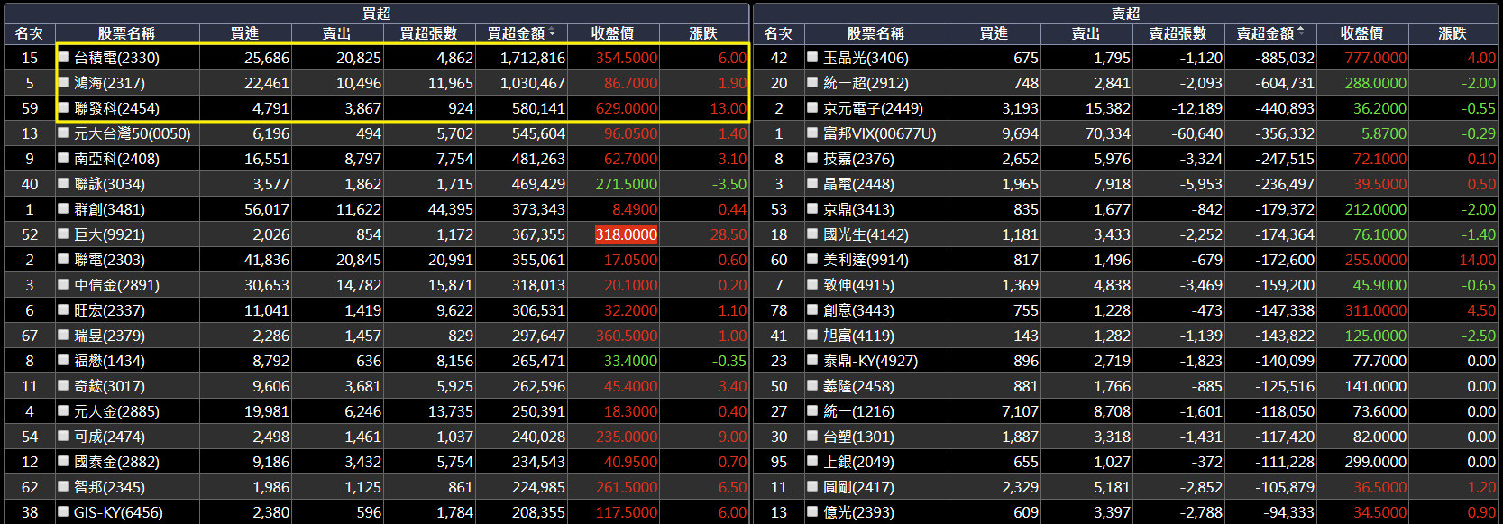Viewport: 1503px width, 524px height.
Task: Tick the checkbox next to 圓剛(2417)
Action: pyautogui.click(x=812, y=486)
